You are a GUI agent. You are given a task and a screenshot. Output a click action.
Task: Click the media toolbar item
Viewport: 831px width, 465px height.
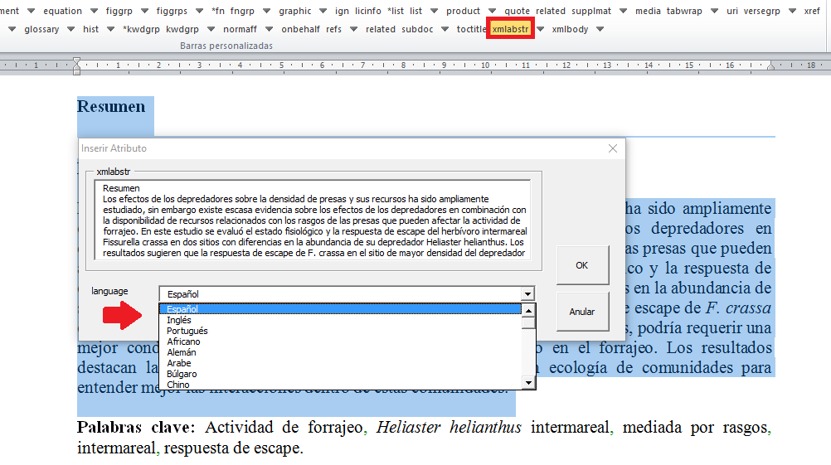(x=648, y=11)
